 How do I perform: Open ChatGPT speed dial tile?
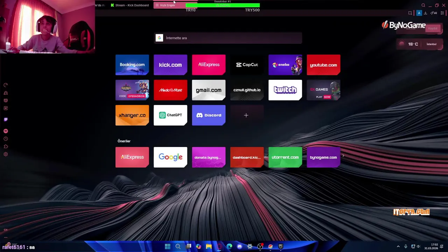[170, 115]
